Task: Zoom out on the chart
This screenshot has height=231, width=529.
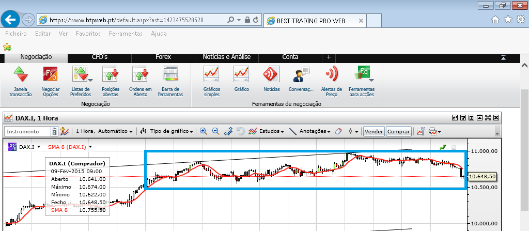Action: pos(216,131)
